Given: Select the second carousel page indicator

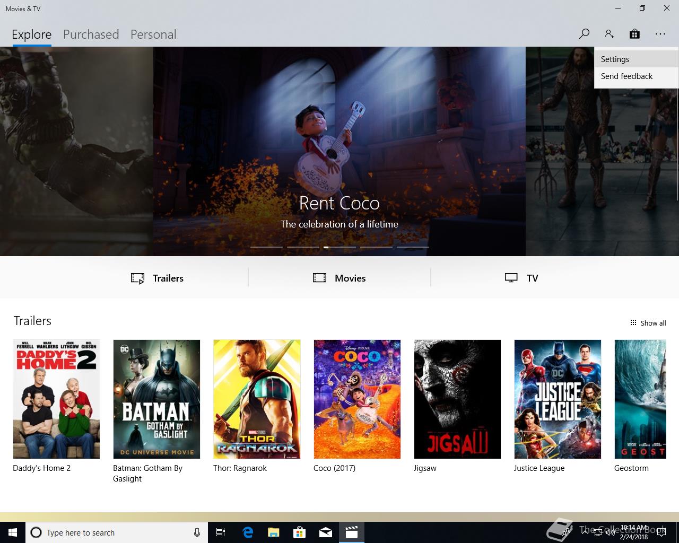Looking at the screenshot, I should tap(303, 247).
